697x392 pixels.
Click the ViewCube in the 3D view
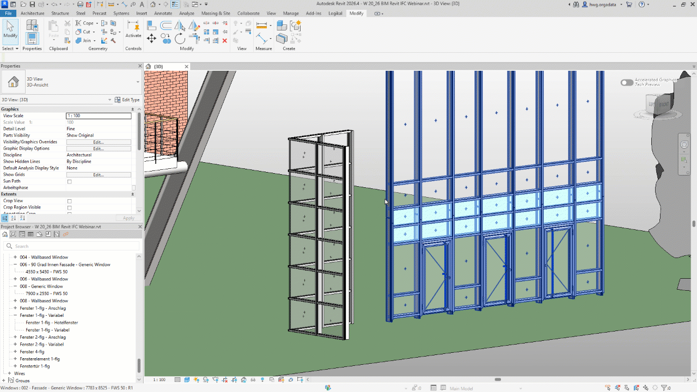658,103
